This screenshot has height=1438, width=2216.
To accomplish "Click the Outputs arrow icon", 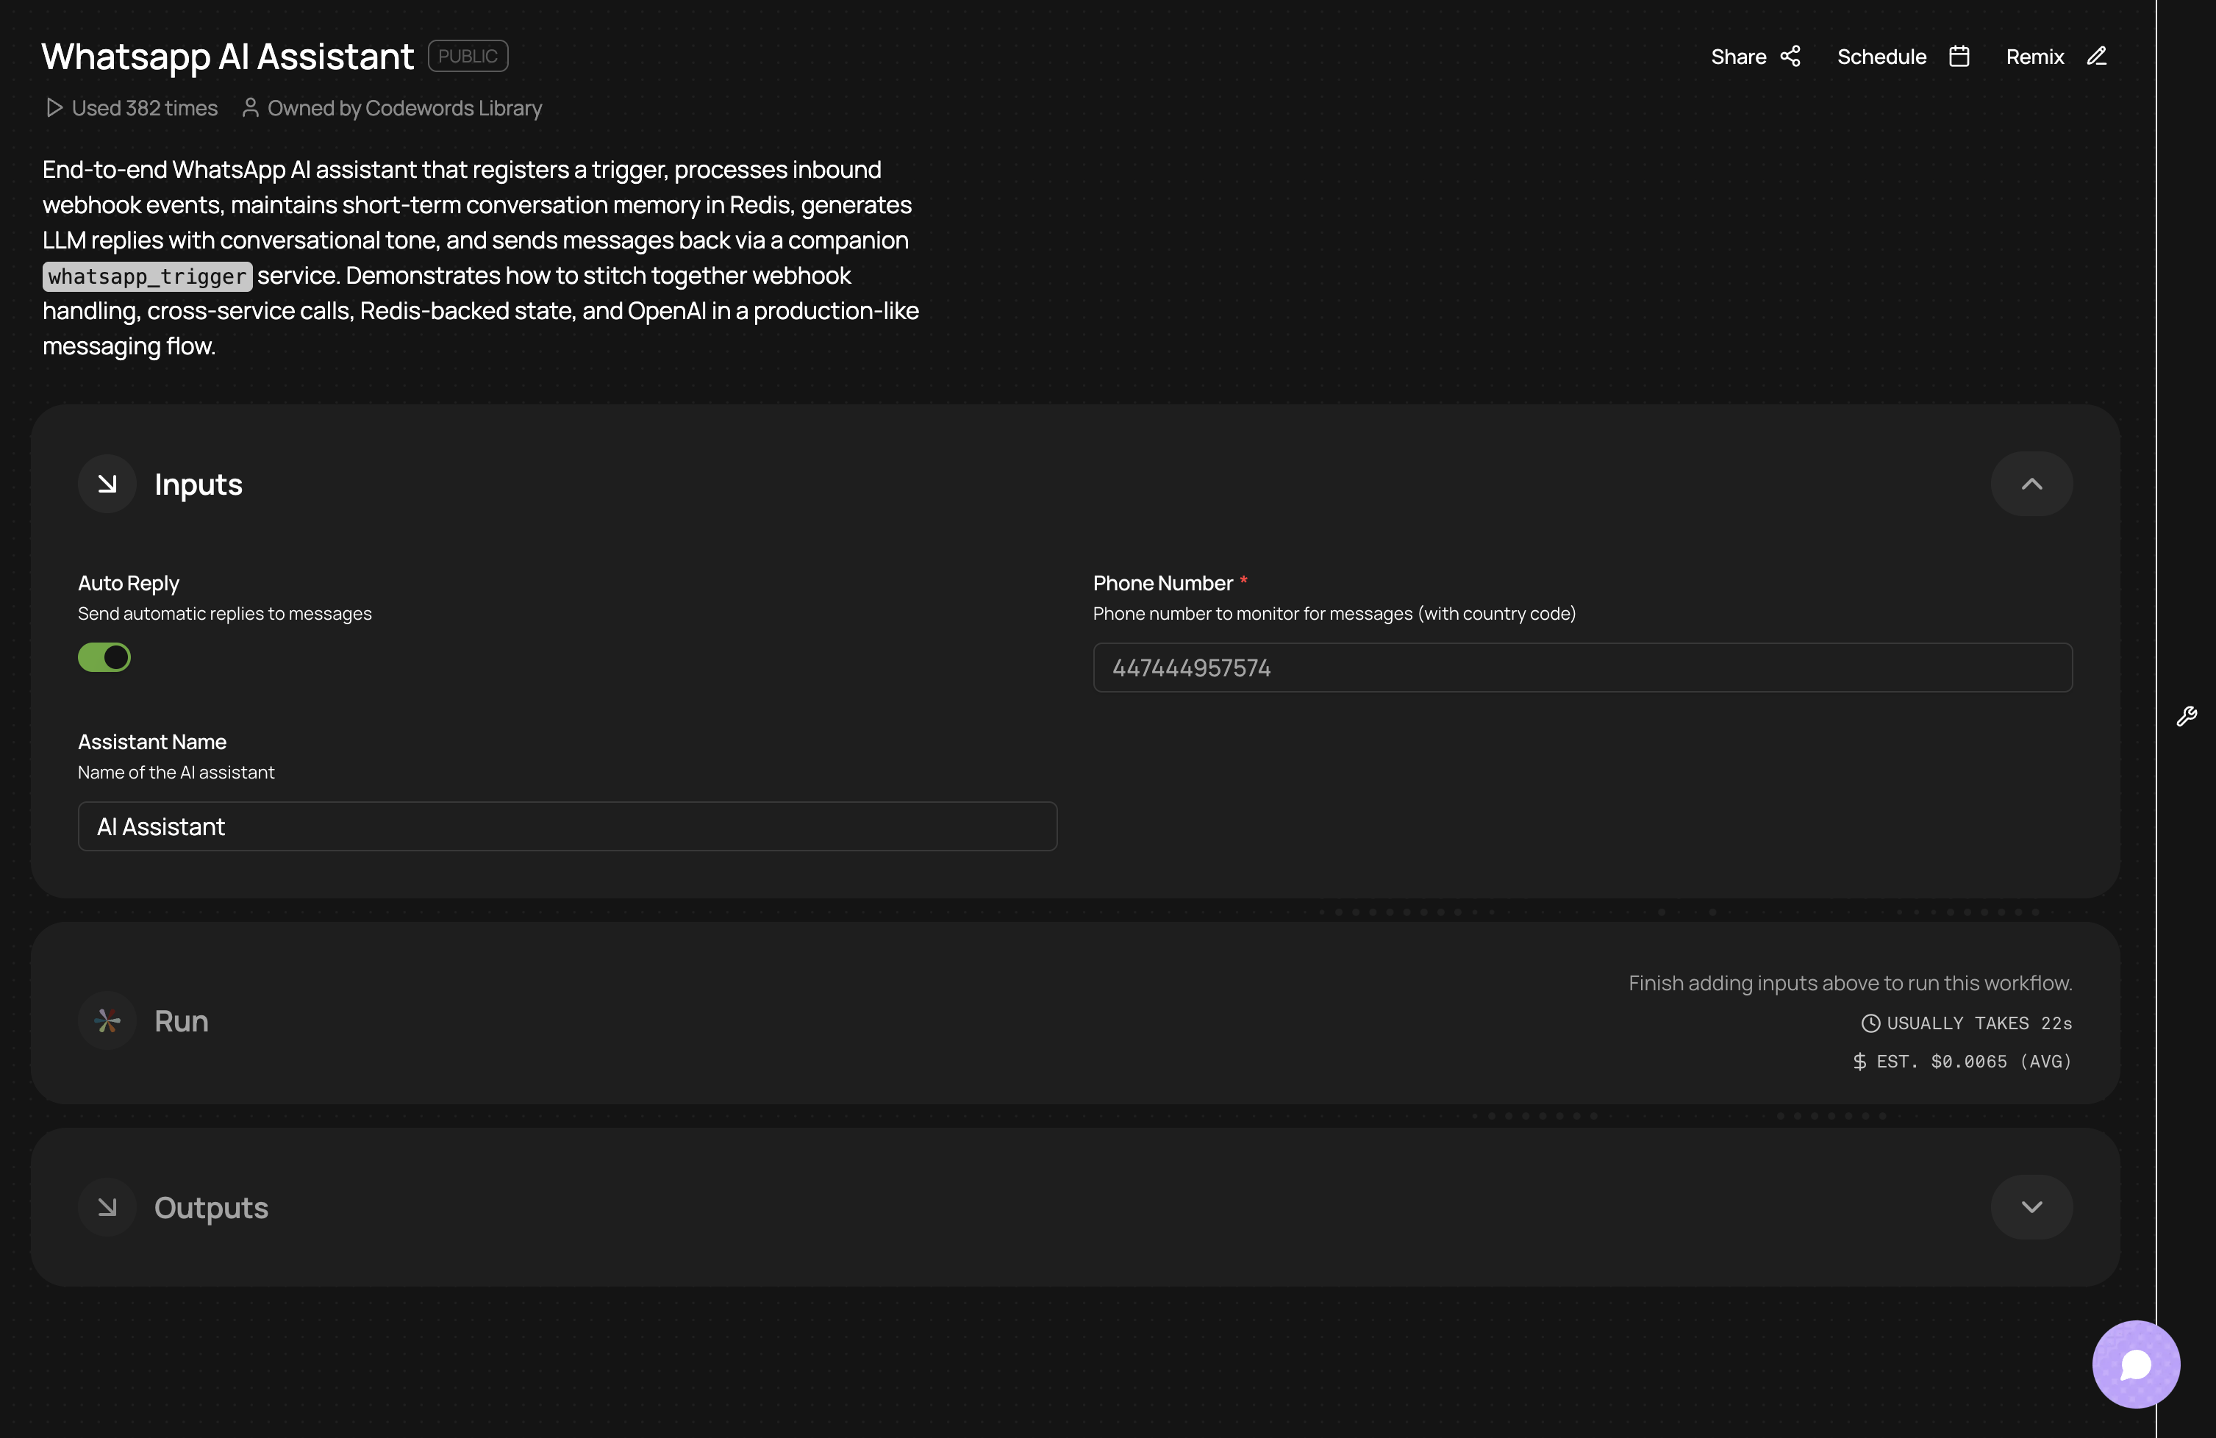I will (x=107, y=1207).
